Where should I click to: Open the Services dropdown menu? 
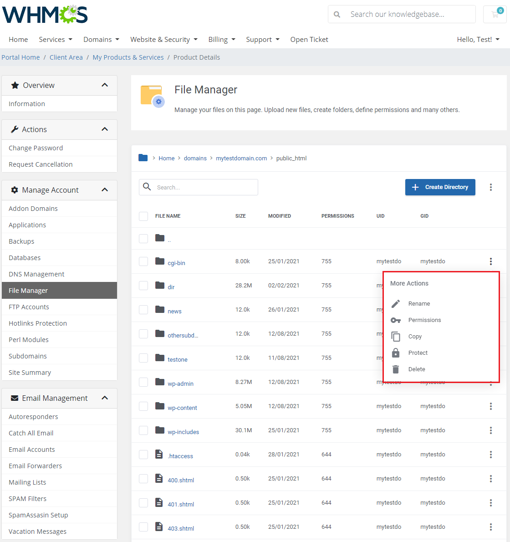point(56,40)
